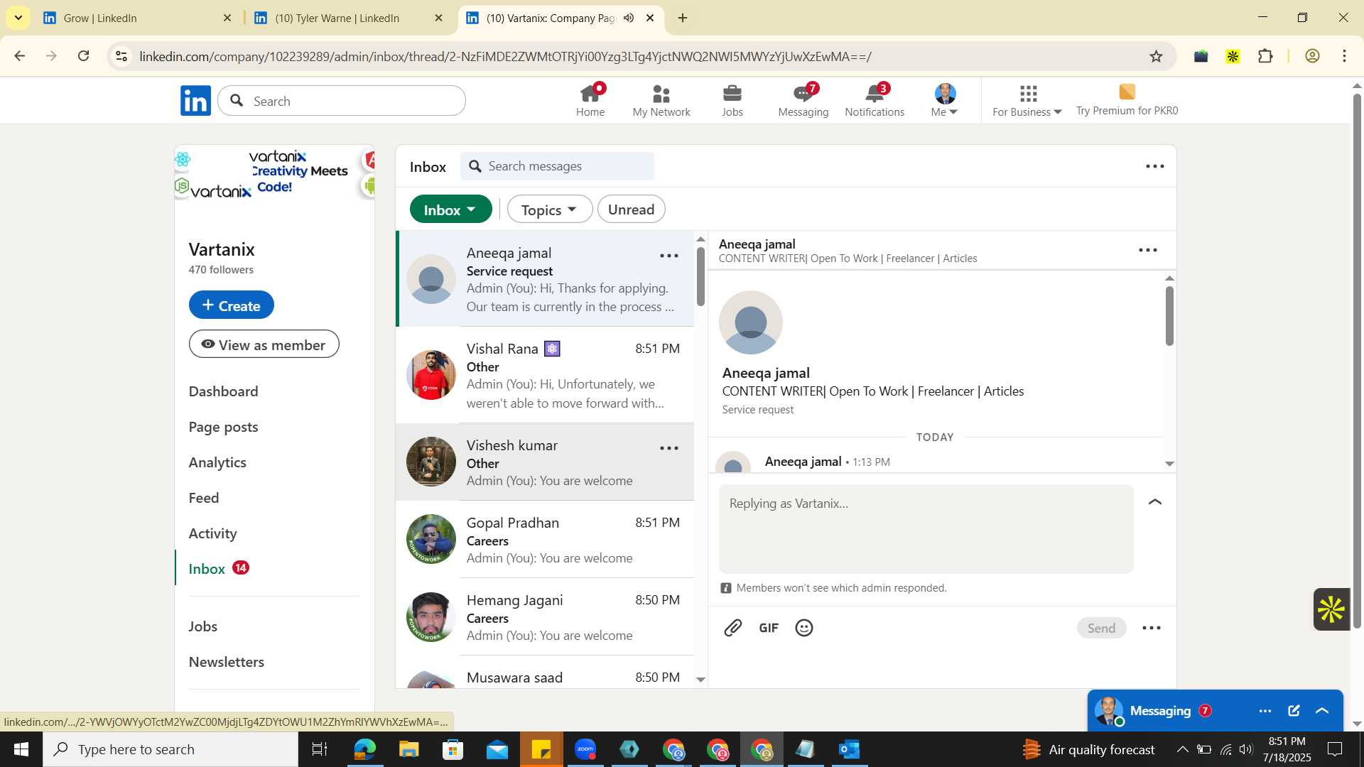
Task: Expand the green Inbox filter dropdown
Action: point(451,210)
